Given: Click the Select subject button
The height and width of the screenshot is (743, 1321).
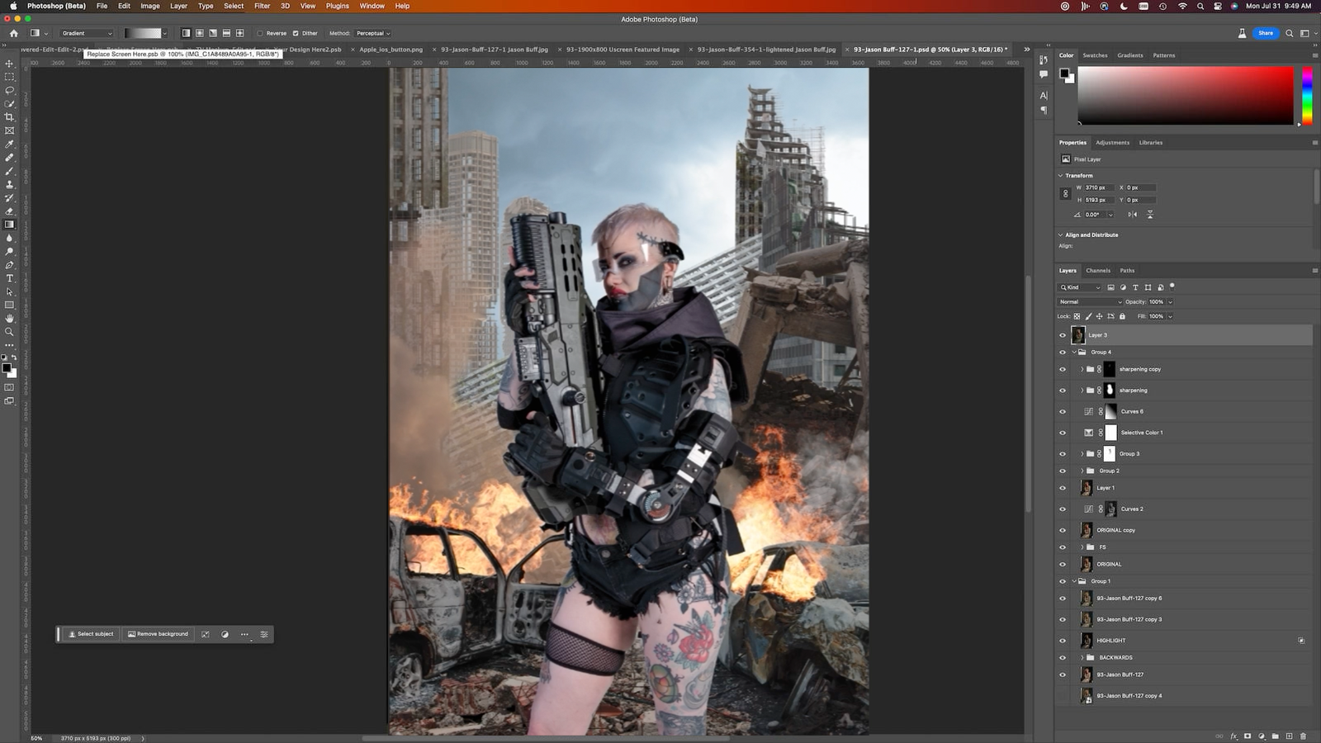Looking at the screenshot, I should [x=91, y=634].
